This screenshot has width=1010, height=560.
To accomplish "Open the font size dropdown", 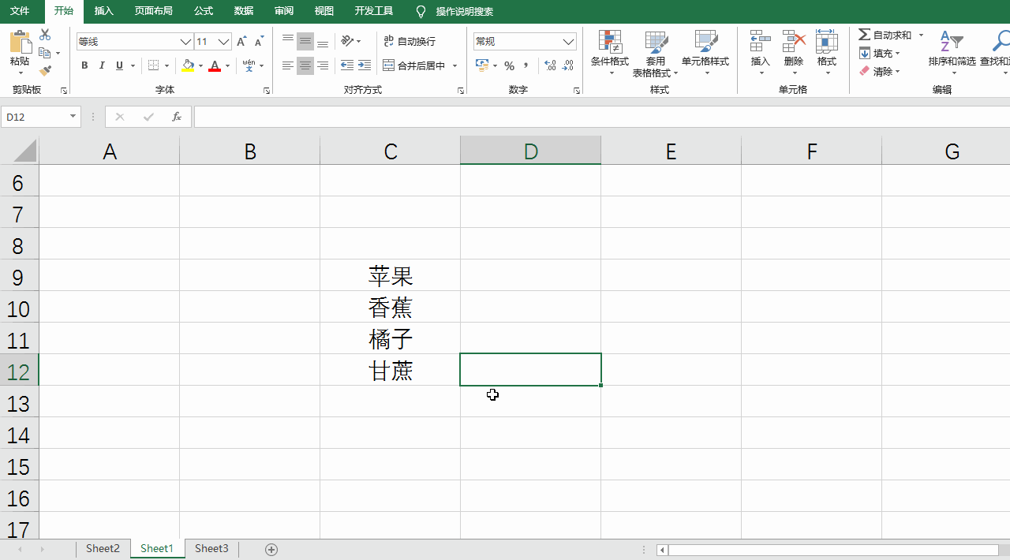I will [222, 41].
